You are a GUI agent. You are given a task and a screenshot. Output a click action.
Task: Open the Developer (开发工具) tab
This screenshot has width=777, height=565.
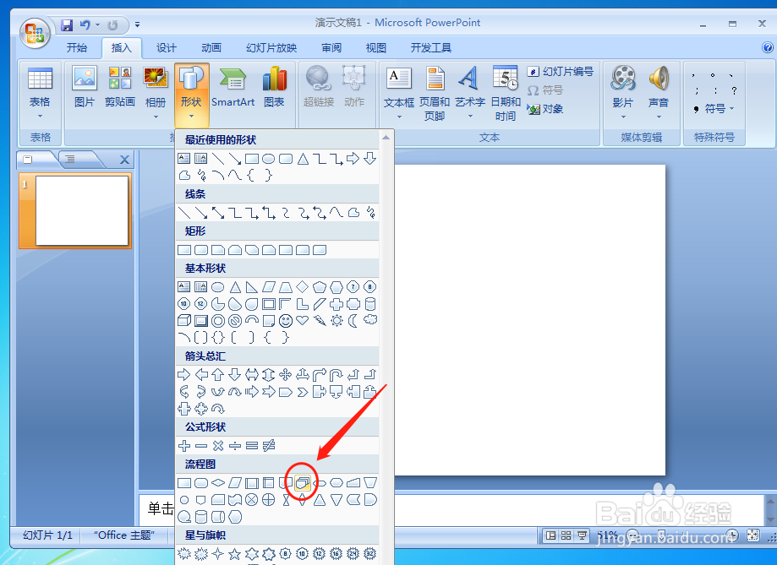430,47
